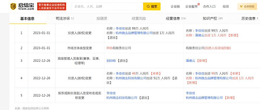Open 杭州微念科技有限公司 link in row 5
260x110 pixels.
pos(122,98)
